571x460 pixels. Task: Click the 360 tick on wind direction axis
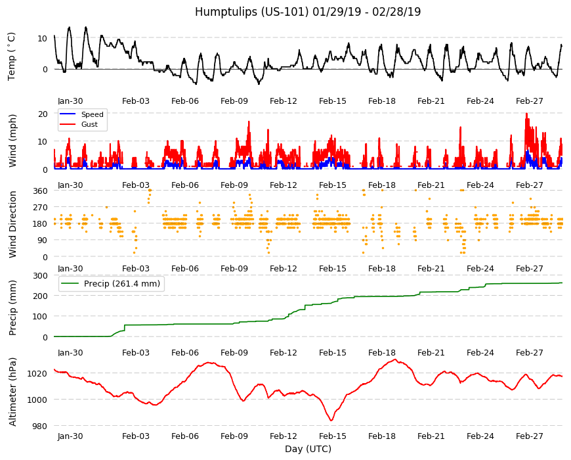click(x=41, y=191)
